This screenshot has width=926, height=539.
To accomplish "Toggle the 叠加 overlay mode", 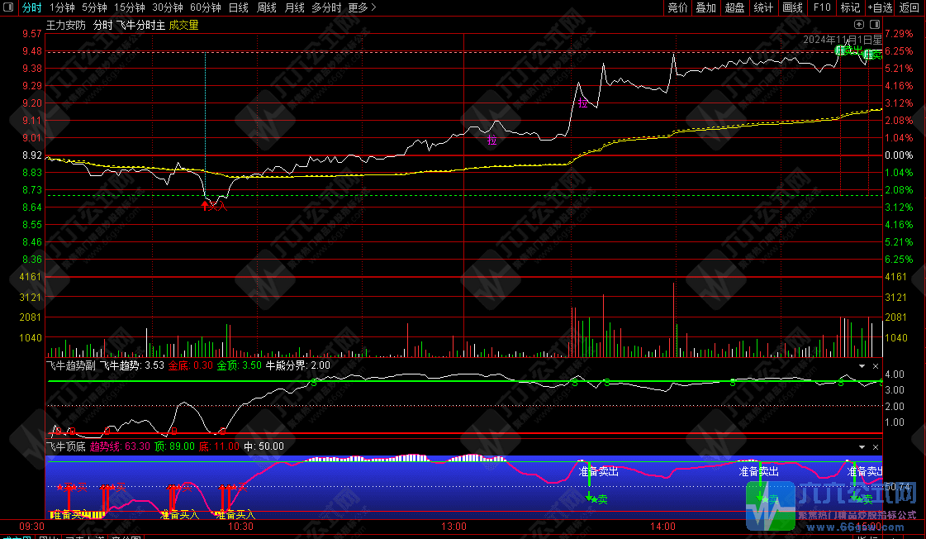I will pos(705,7).
